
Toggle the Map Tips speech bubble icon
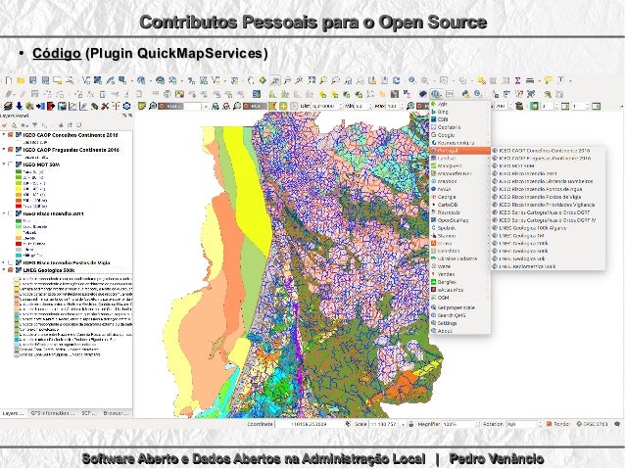(x=549, y=80)
